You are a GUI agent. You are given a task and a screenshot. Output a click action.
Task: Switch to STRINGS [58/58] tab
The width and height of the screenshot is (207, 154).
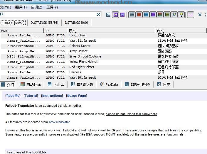point(13,23)
